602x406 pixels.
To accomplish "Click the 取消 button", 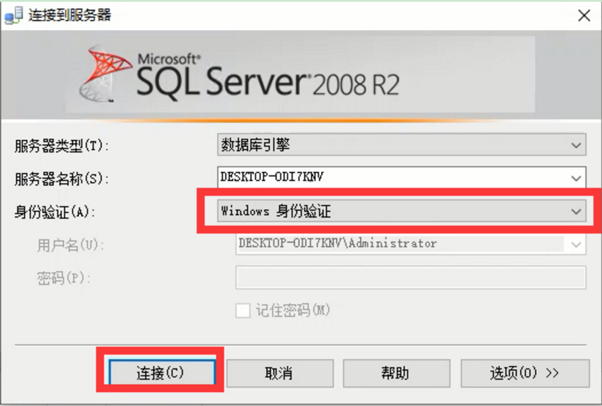I will (x=280, y=373).
